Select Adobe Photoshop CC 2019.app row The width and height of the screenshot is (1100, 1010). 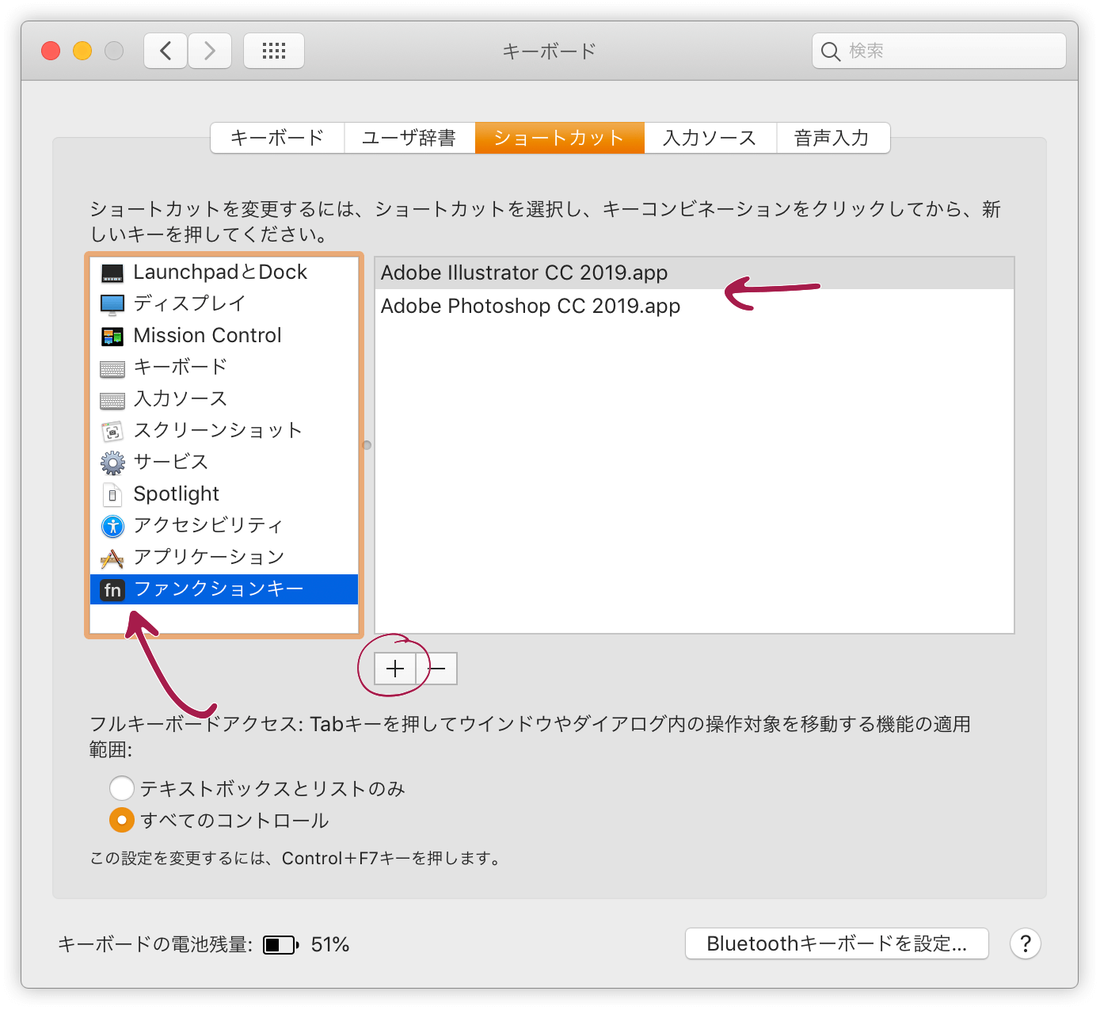coord(695,307)
